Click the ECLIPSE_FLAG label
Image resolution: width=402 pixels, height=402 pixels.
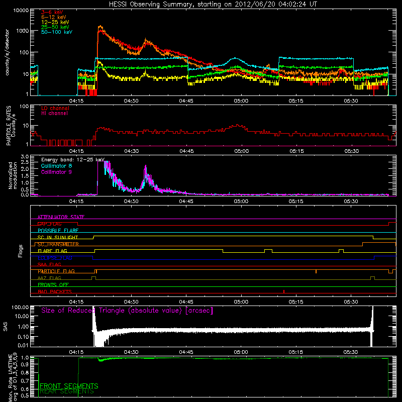(x=55, y=258)
